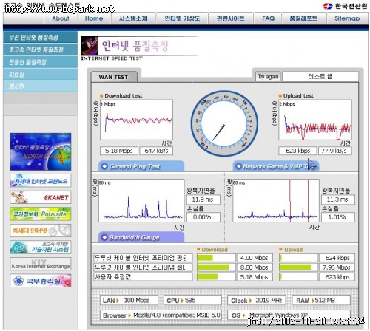Open the 6KANET banner
This screenshot has width=370, height=331.
(x=41, y=197)
